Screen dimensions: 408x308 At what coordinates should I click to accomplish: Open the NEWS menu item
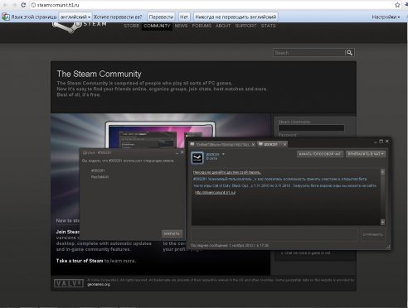(x=181, y=26)
